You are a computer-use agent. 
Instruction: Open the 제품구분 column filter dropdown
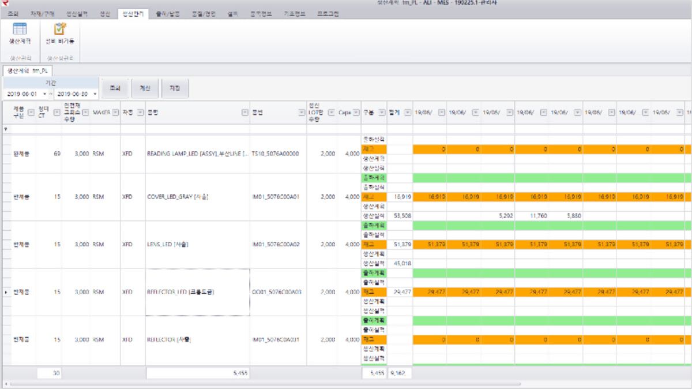click(31, 113)
